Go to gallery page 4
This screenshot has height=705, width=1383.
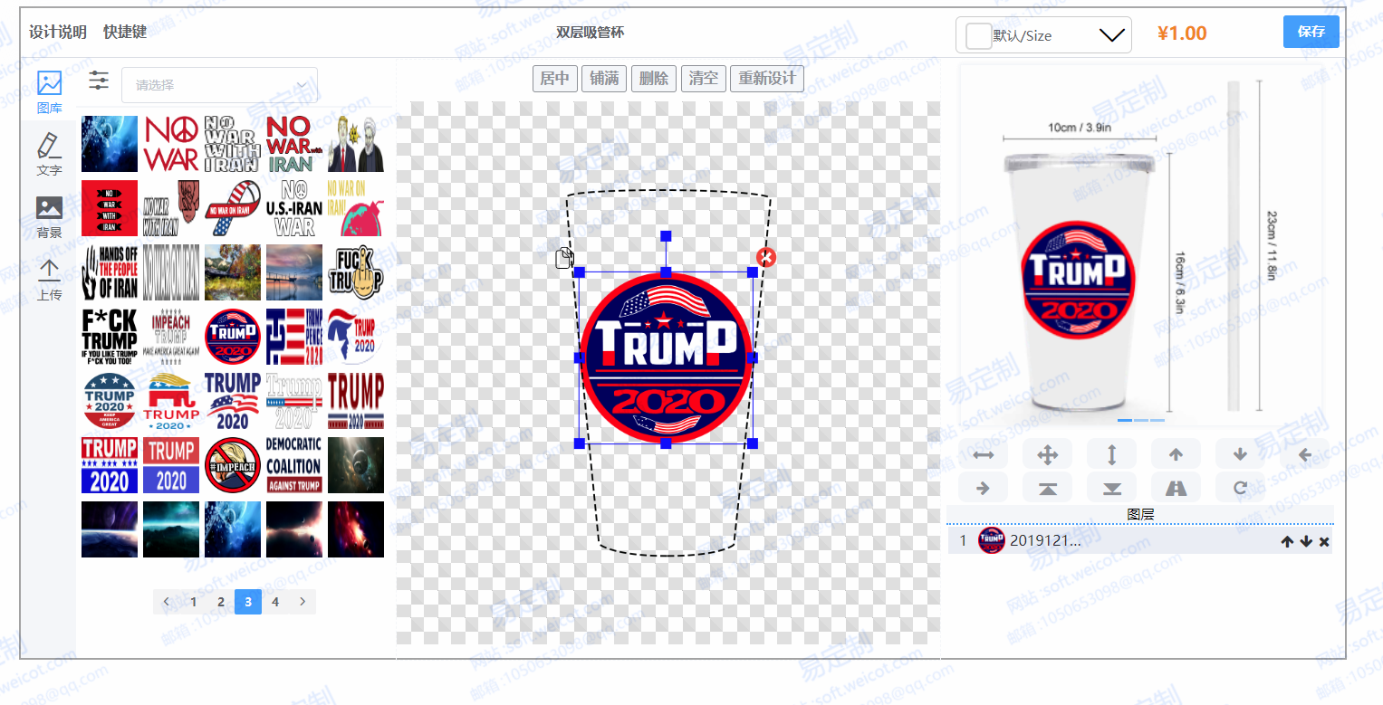click(x=275, y=601)
